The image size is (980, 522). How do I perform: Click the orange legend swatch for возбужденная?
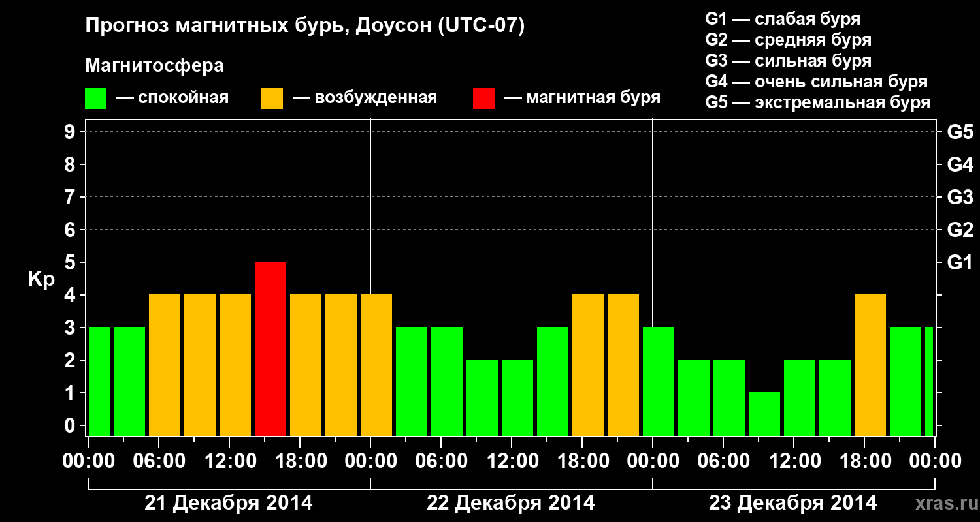(x=272, y=99)
